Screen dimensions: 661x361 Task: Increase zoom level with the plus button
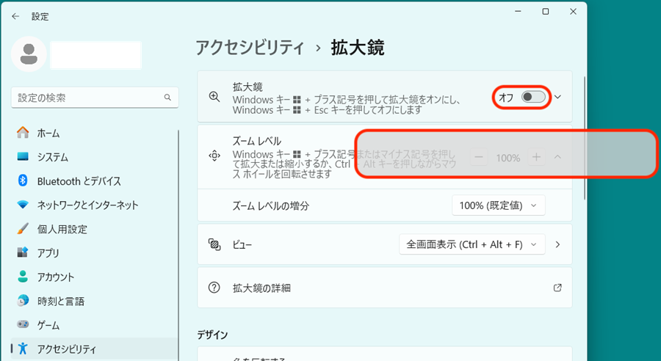[x=536, y=157]
